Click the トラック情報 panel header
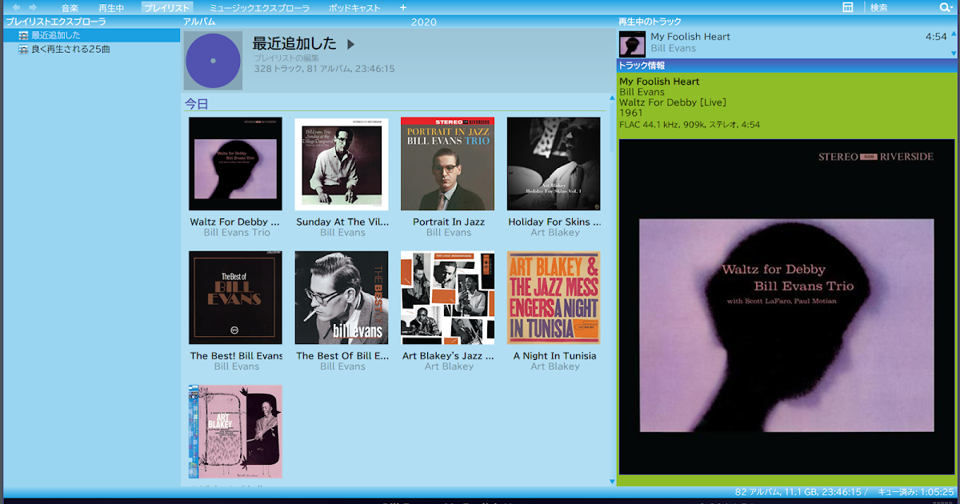The image size is (960, 504). click(x=786, y=66)
